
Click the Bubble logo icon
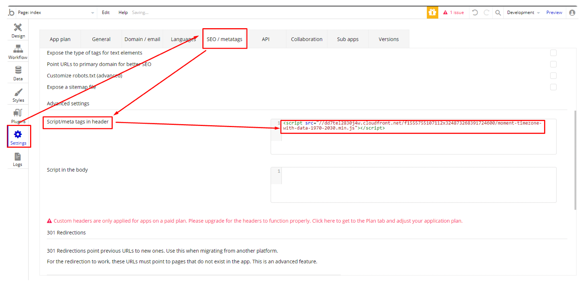click(x=11, y=13)
